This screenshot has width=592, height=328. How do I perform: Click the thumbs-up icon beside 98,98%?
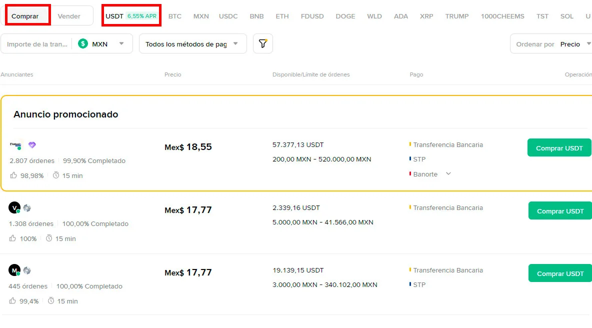click(x=13, y=175)
